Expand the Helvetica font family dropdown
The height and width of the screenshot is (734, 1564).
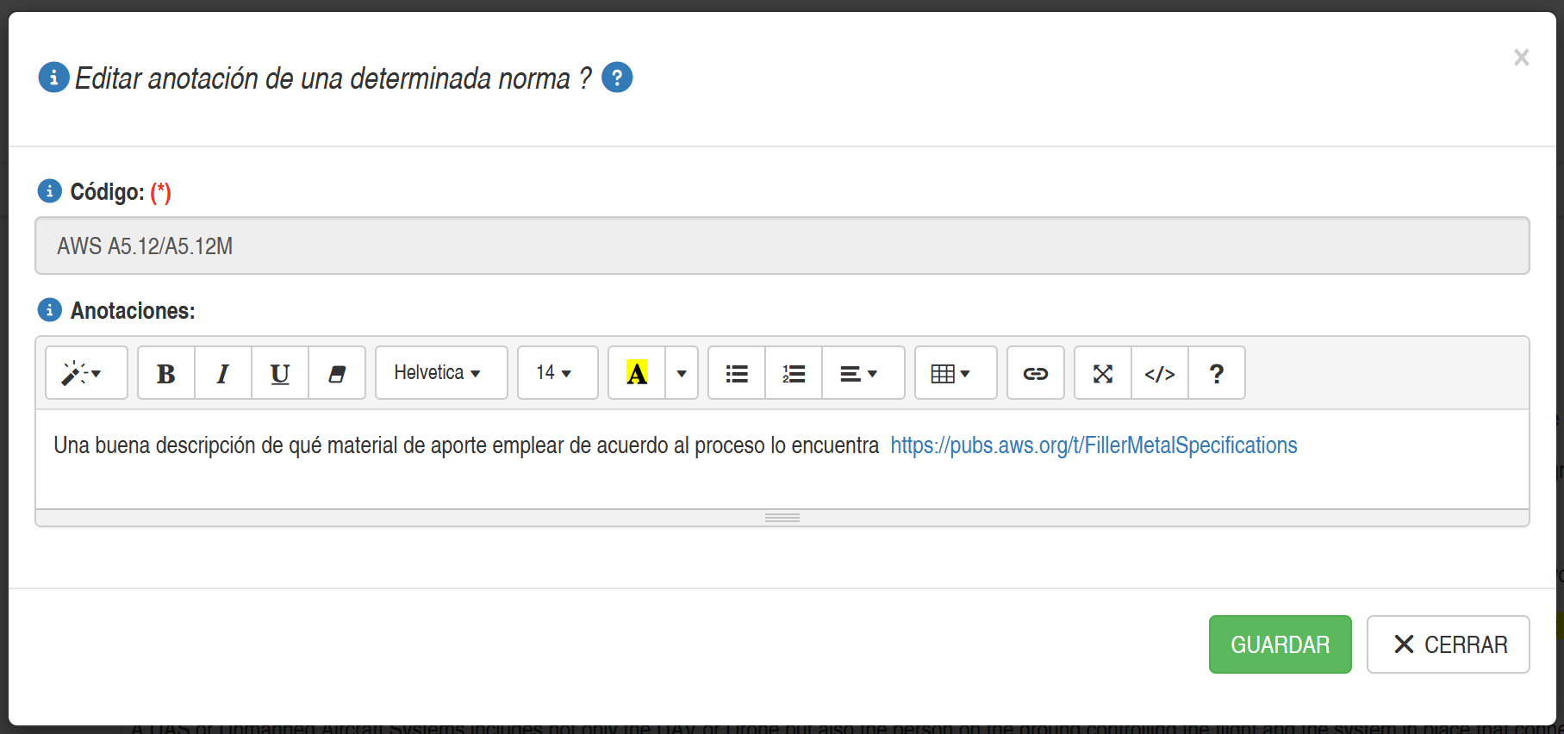[x=441, y=373]
